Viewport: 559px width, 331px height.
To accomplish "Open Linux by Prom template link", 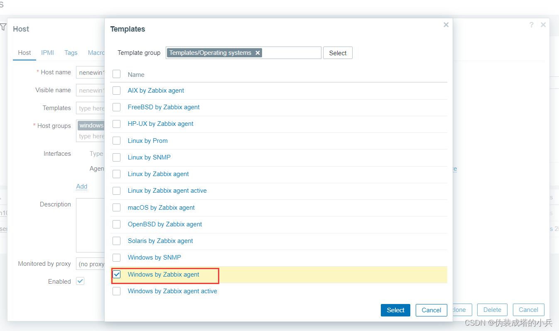I will point(148,141).
